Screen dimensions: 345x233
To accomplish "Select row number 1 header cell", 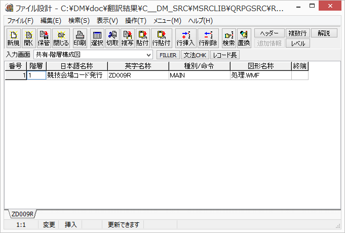I will tap(15, 75).
